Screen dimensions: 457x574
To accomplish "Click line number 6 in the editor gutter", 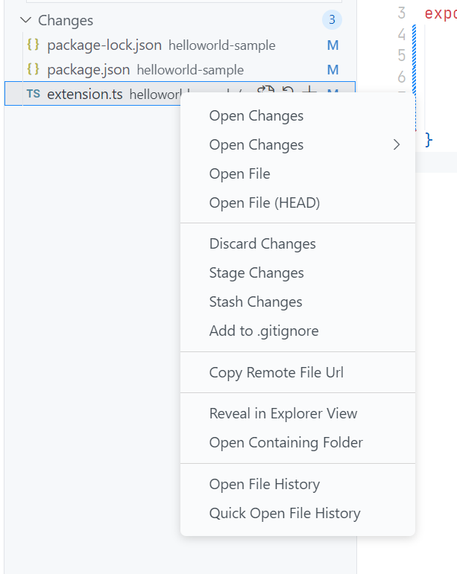I will 402,77.
